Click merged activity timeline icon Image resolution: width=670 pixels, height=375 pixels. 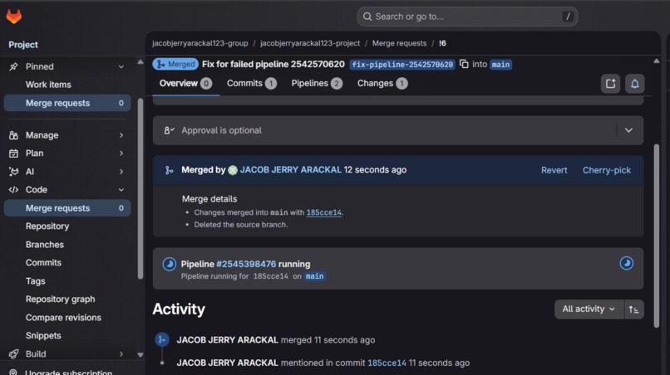pos(162,339)
